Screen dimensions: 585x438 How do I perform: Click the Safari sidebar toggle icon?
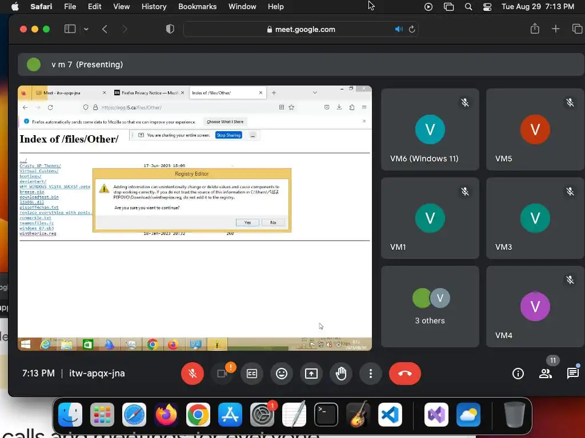(70, 29)
